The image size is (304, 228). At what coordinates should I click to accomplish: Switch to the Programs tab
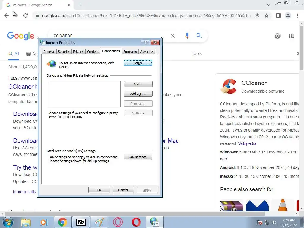click(x=130, y=52)
